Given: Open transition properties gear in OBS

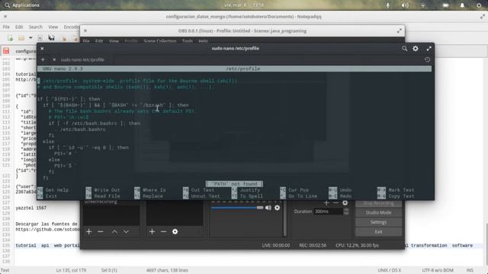Looking at the screenshot, I should pos(345,203).
